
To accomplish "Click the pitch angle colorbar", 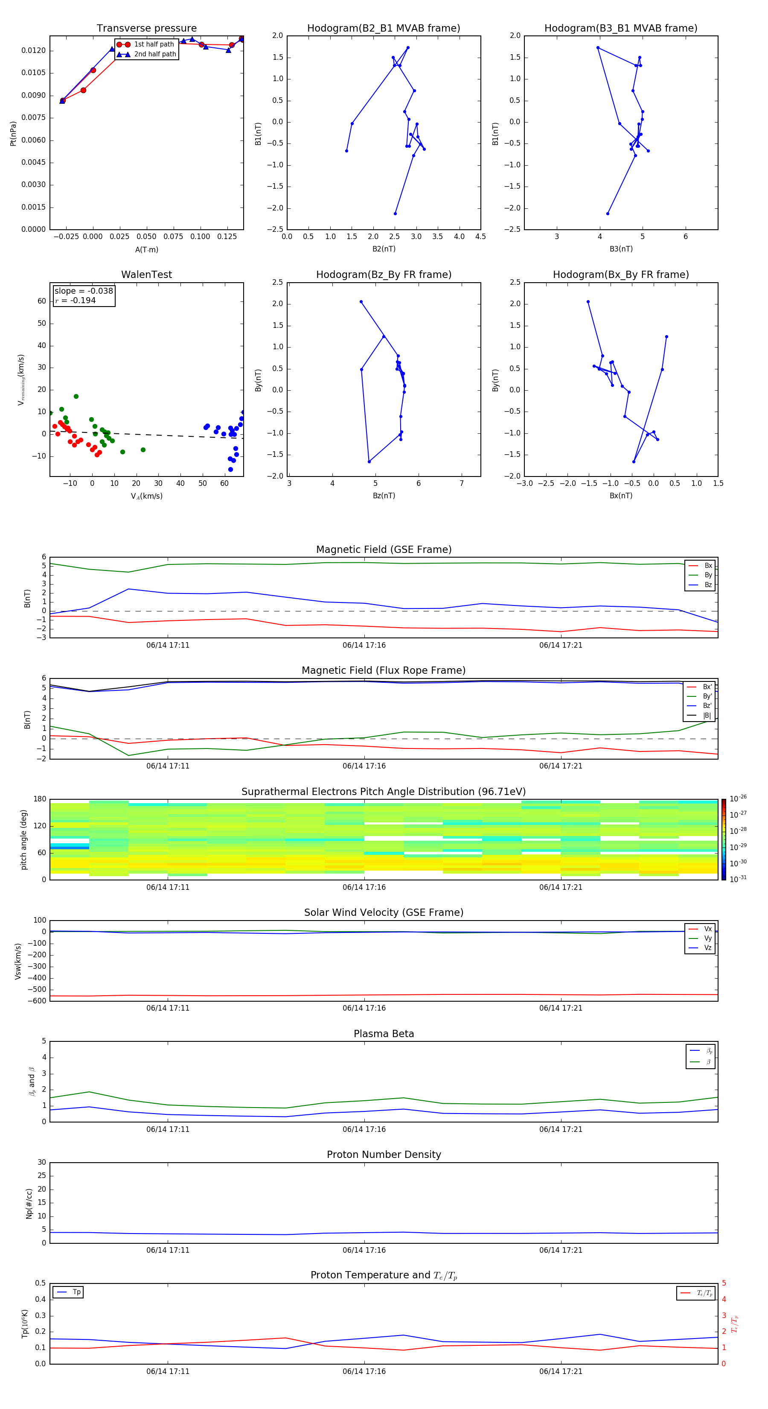I will (724, 839).
